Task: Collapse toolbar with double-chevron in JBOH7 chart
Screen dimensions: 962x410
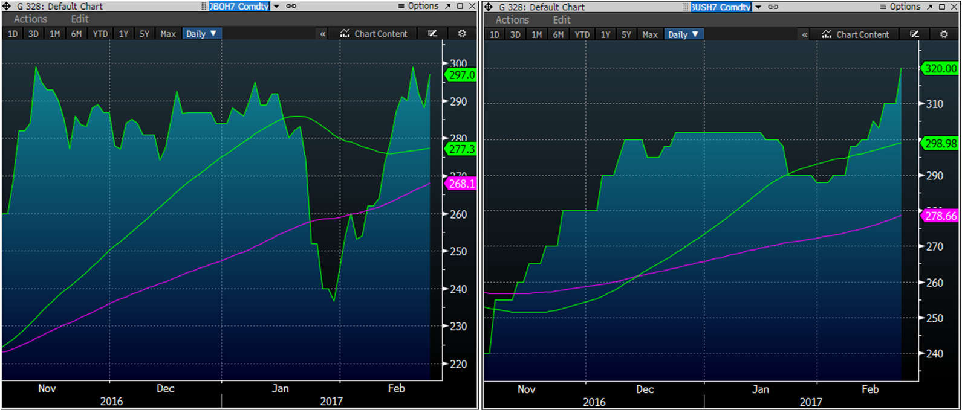Action: coord(323,34)
